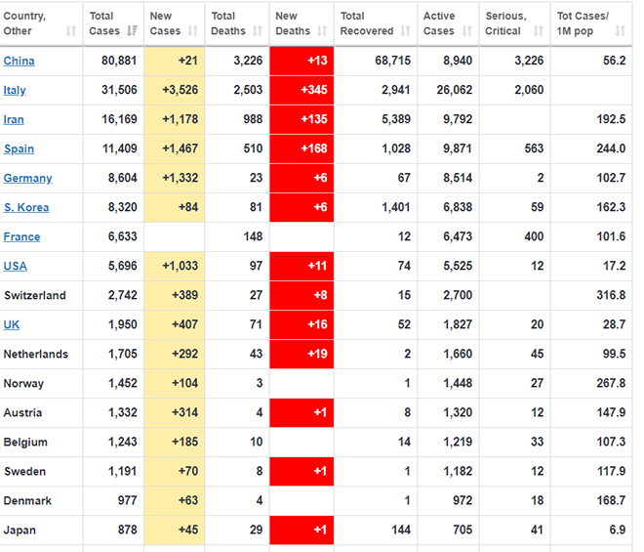Click USA's new cases +1,033
Screen dimensions: 644x552
[181, 266]
